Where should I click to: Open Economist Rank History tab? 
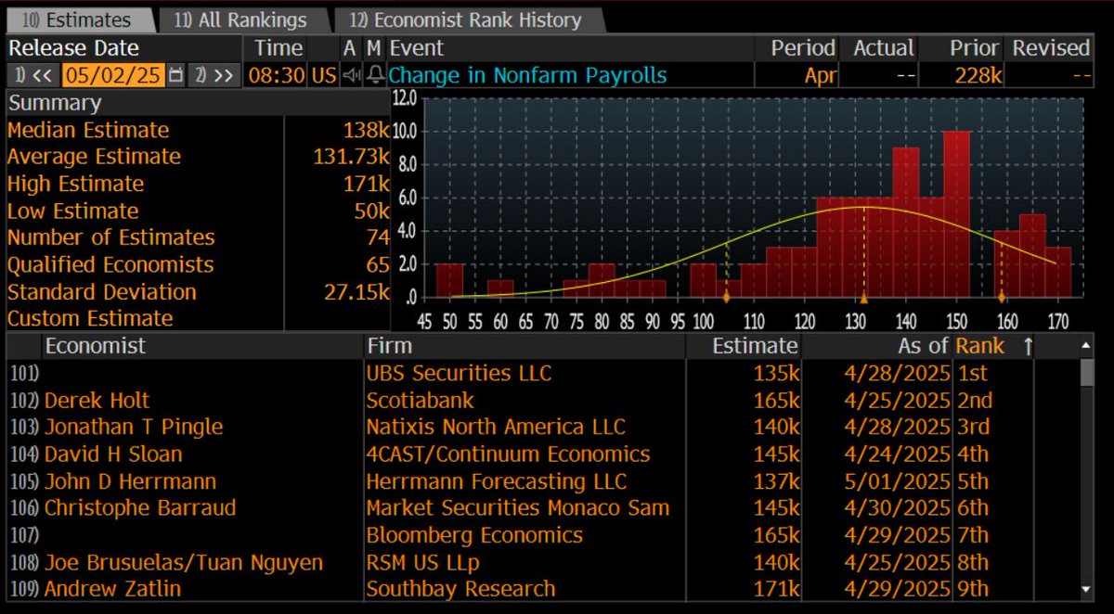coord(468,19)
